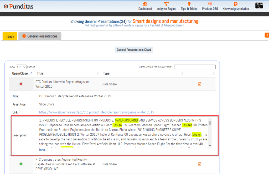Open the Show entries dropdown
Screen dimensions: 269x174
click(x=21, y=67)
